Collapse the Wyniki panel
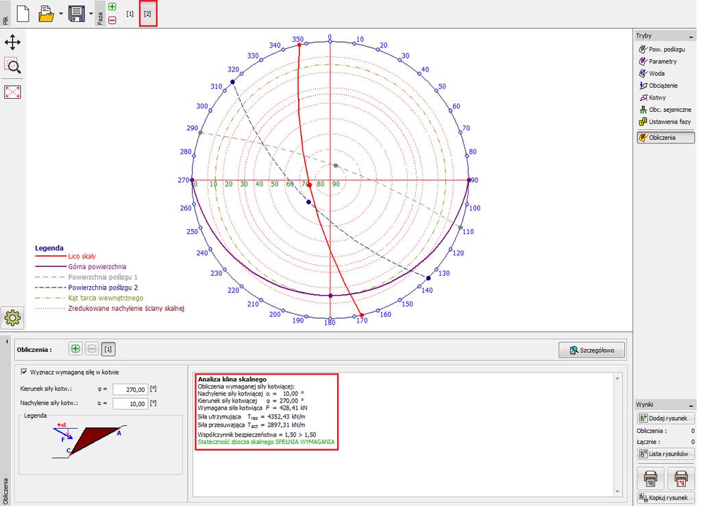 tap(691, 405)
